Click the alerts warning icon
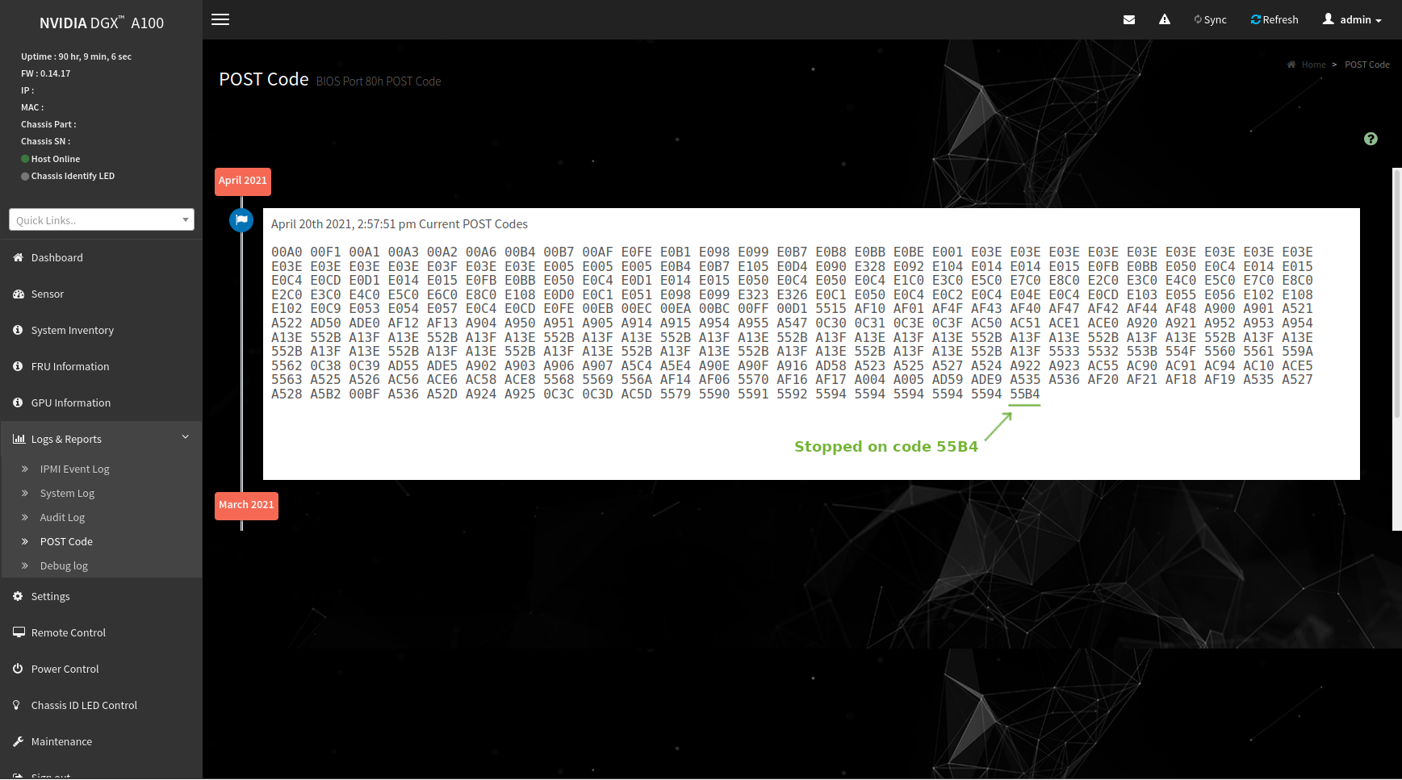This screenshot has width=1402, height=780. (x=1164, y=19)
